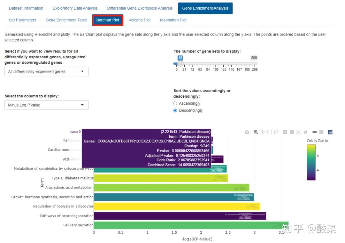Click the Salivary secretion bar
The height and width of the screenshot is (243, 345).
click(191, 225)
